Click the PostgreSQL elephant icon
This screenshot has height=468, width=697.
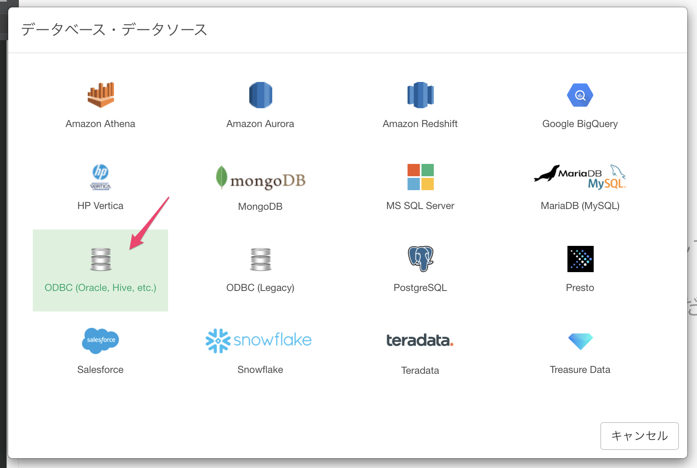420,259
